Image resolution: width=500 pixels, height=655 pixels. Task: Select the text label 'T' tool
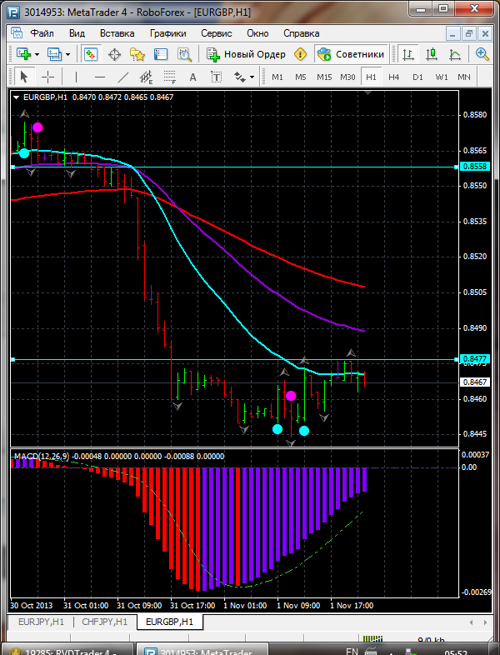[216, 77]
